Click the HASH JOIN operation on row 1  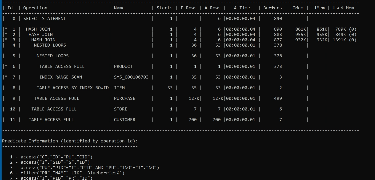[38, 29]
